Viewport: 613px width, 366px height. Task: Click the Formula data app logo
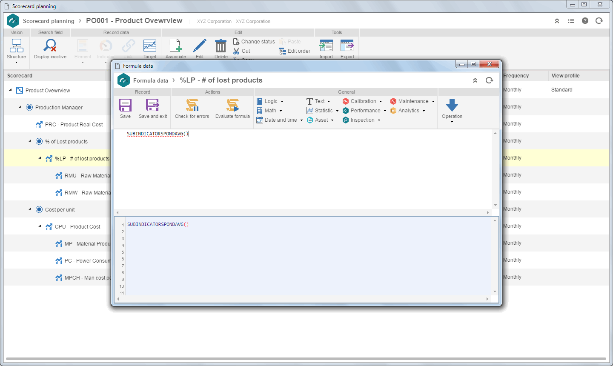[x=123, y=80]
